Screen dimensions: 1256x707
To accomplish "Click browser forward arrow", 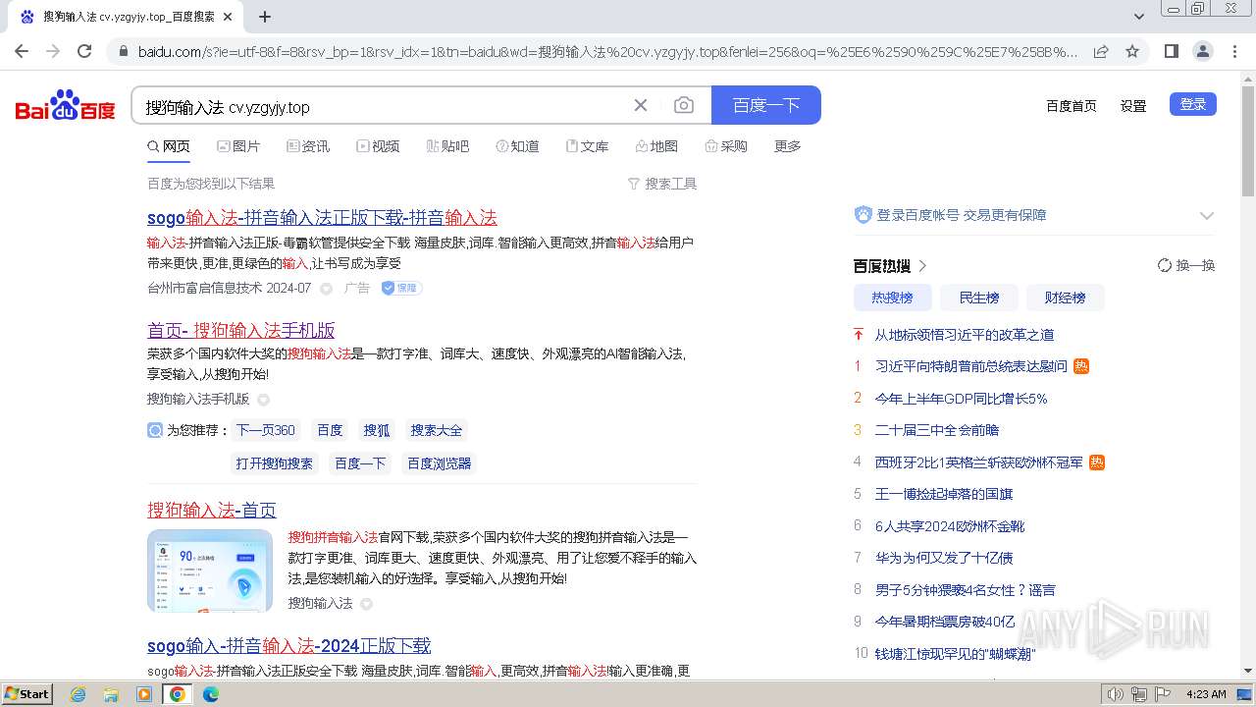I will [x=53, y=51].
